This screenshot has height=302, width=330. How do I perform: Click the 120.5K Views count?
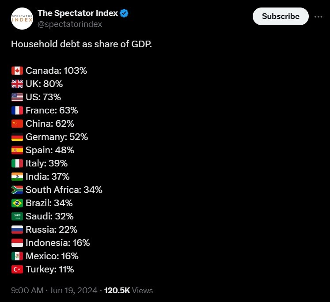coord(128,290)
